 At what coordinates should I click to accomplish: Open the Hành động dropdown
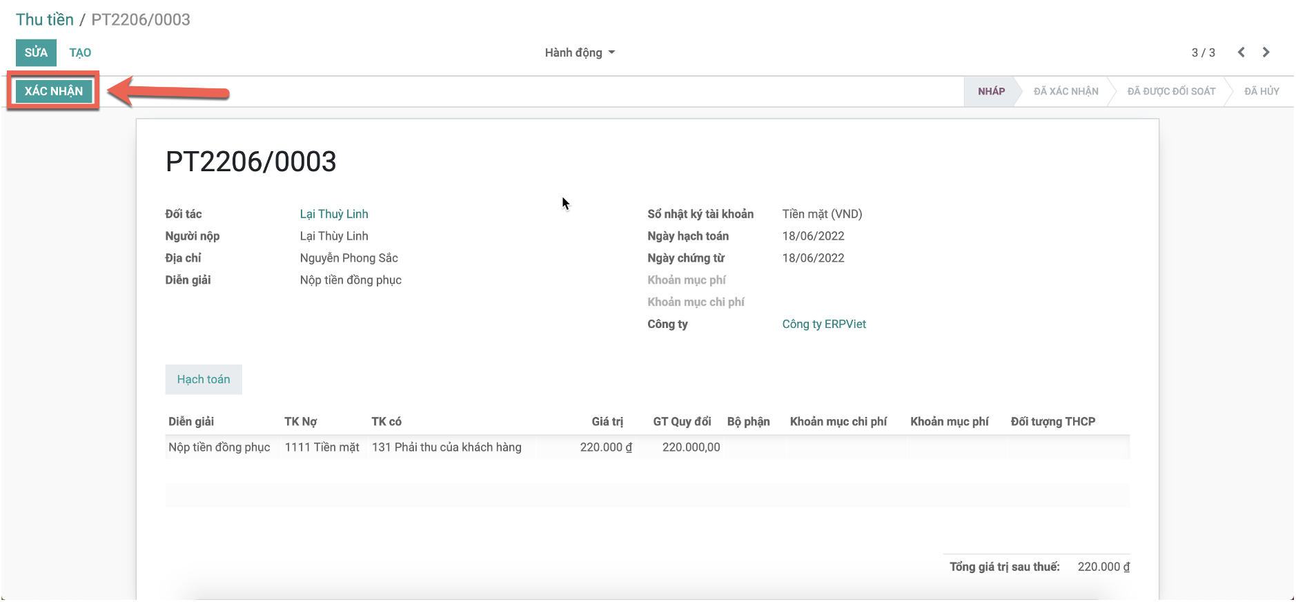pyautogui.click(x=580, y=52)
